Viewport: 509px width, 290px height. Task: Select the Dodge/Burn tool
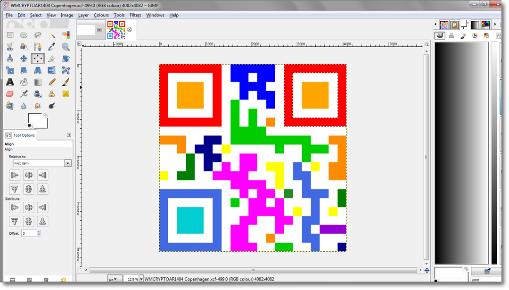[52, 106]
